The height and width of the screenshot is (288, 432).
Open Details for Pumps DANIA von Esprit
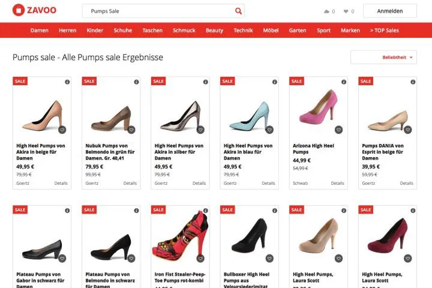407,183
